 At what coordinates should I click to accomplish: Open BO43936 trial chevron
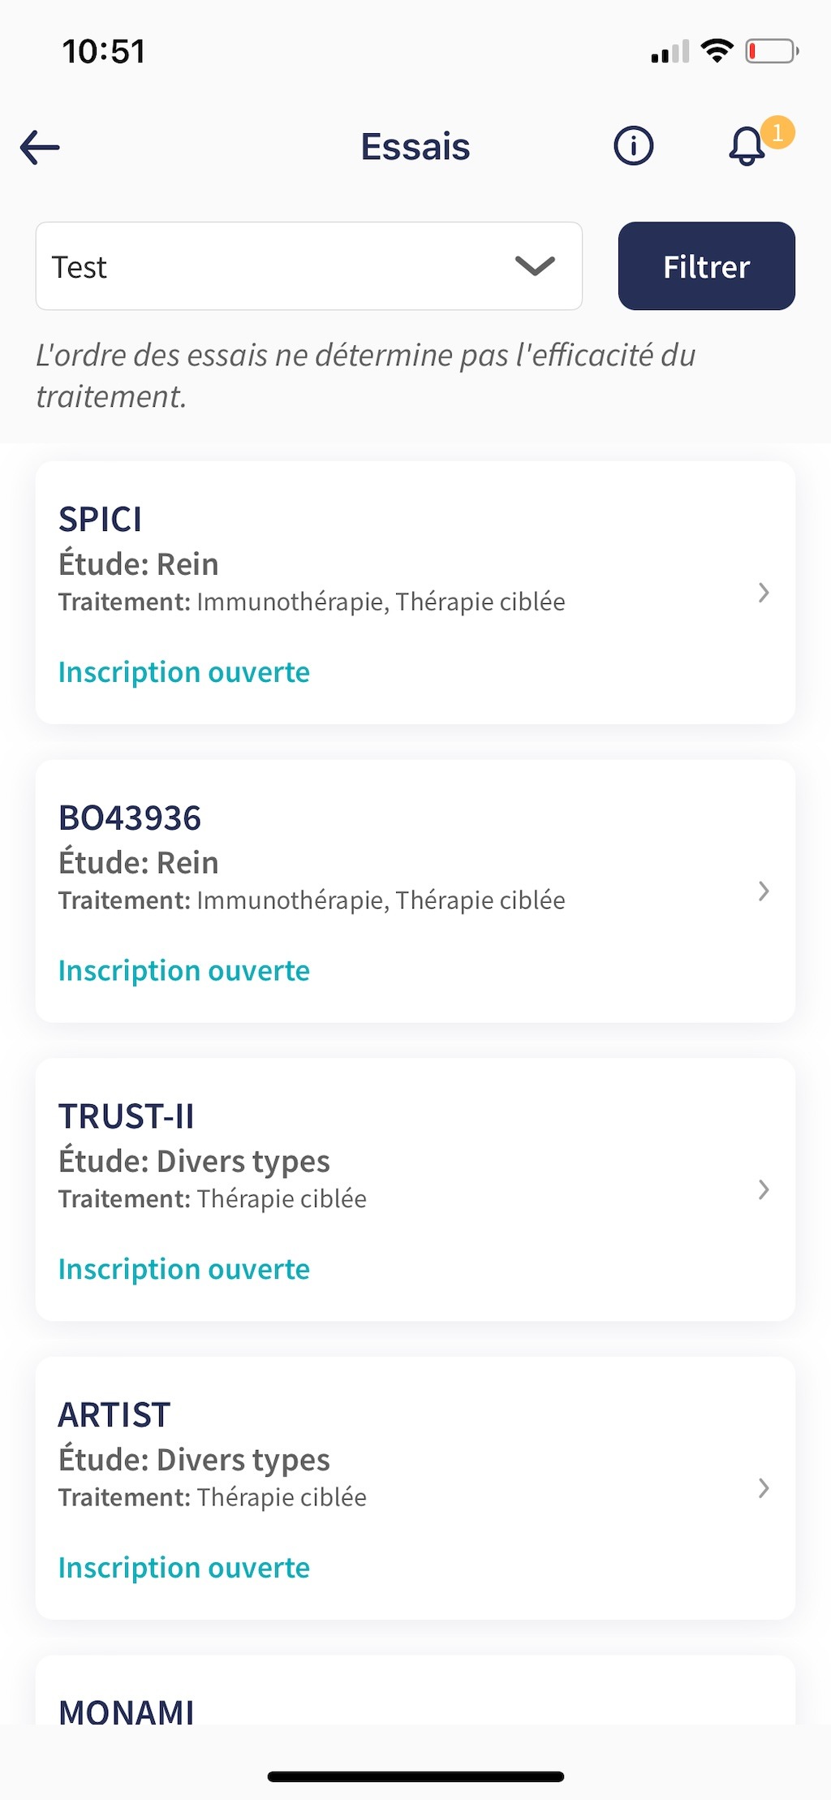click(764, 891)
